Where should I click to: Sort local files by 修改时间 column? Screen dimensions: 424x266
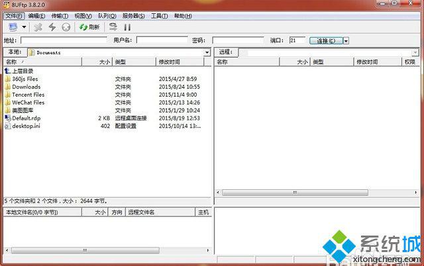point(169,62)
